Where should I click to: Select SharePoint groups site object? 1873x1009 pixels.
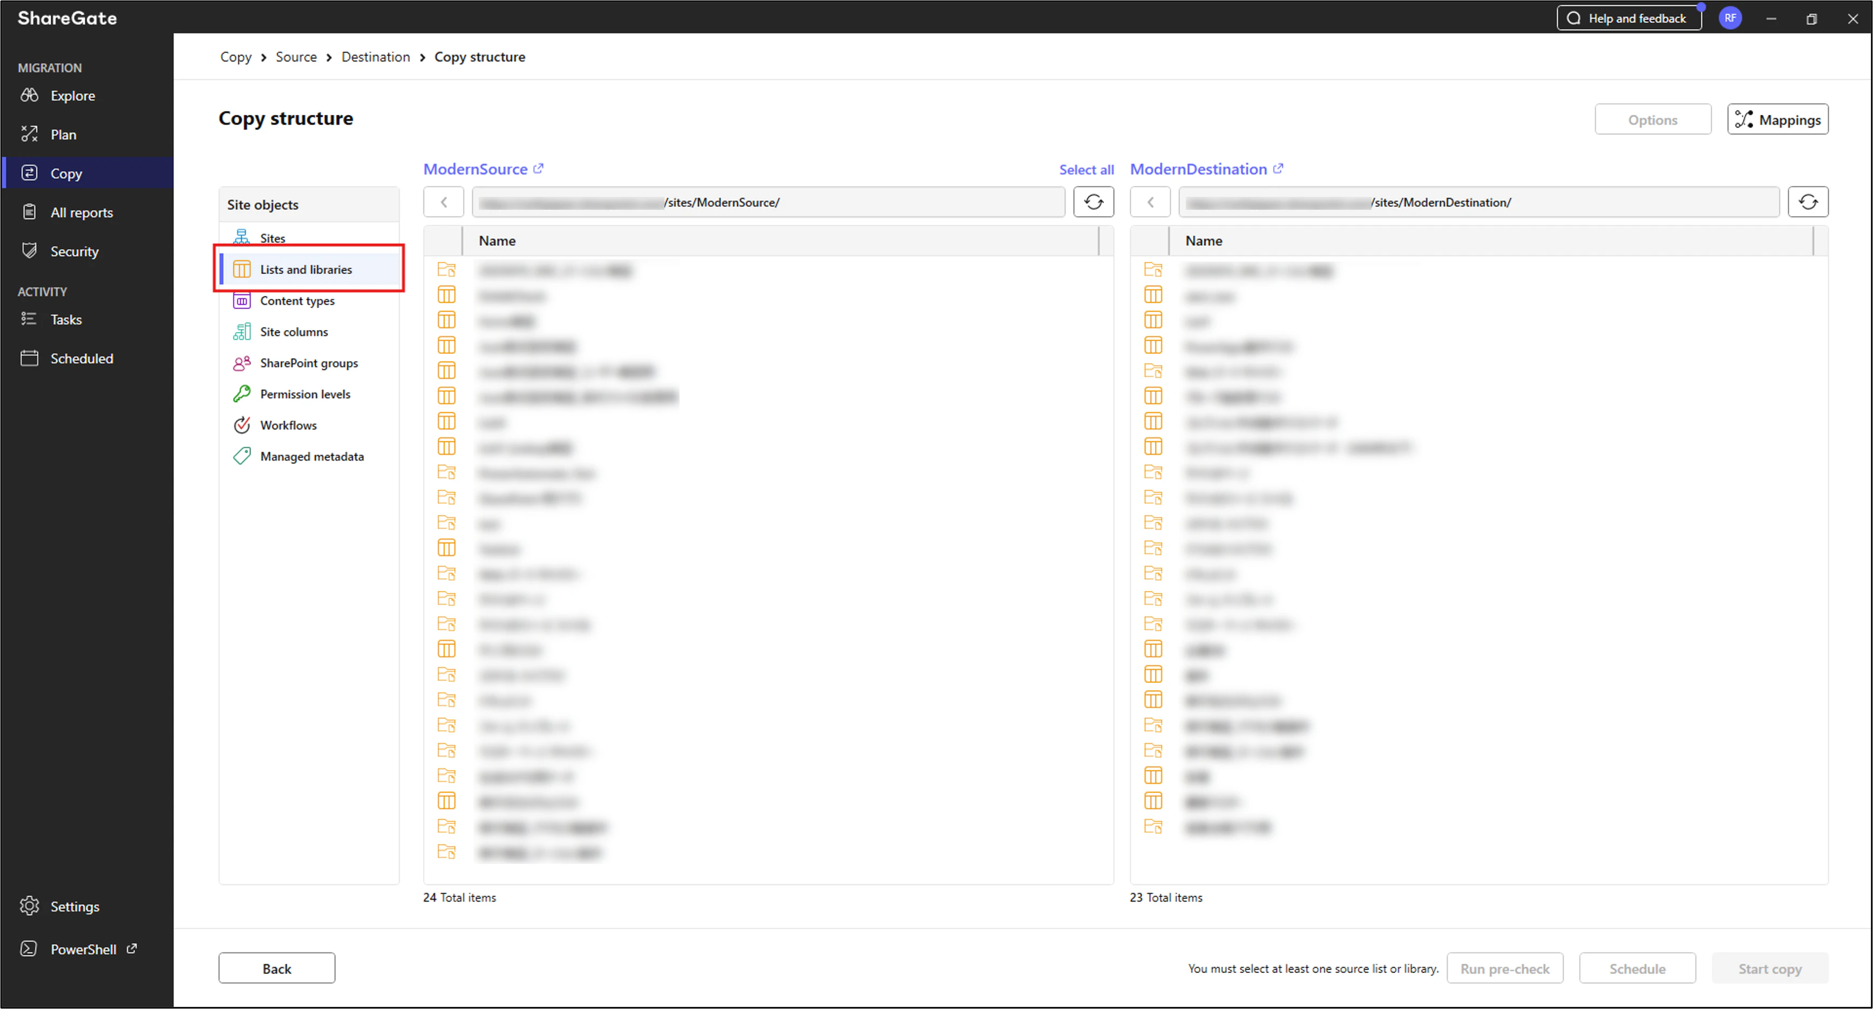coord(309,363)
